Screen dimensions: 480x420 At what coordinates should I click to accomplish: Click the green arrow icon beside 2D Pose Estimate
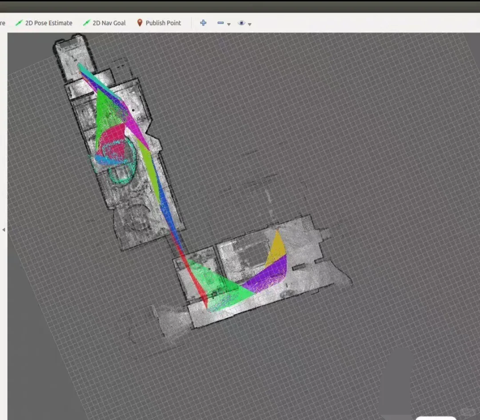pos(19,23)
